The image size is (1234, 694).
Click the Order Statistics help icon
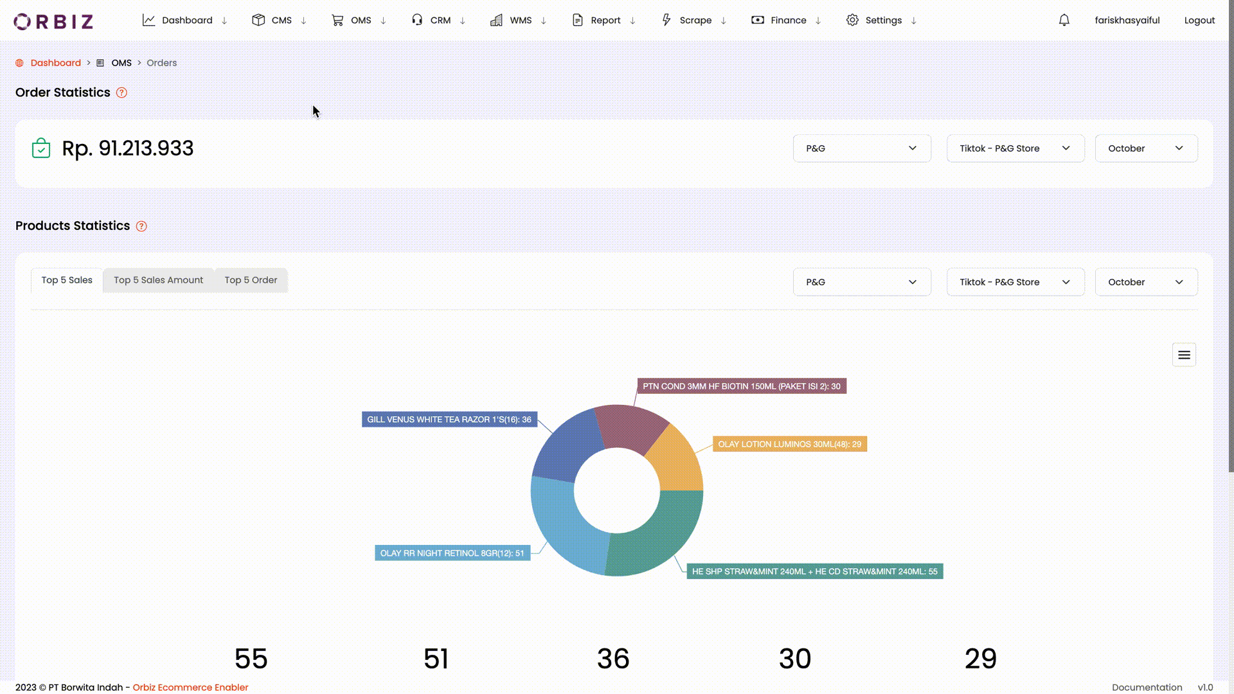coord(121,93)
